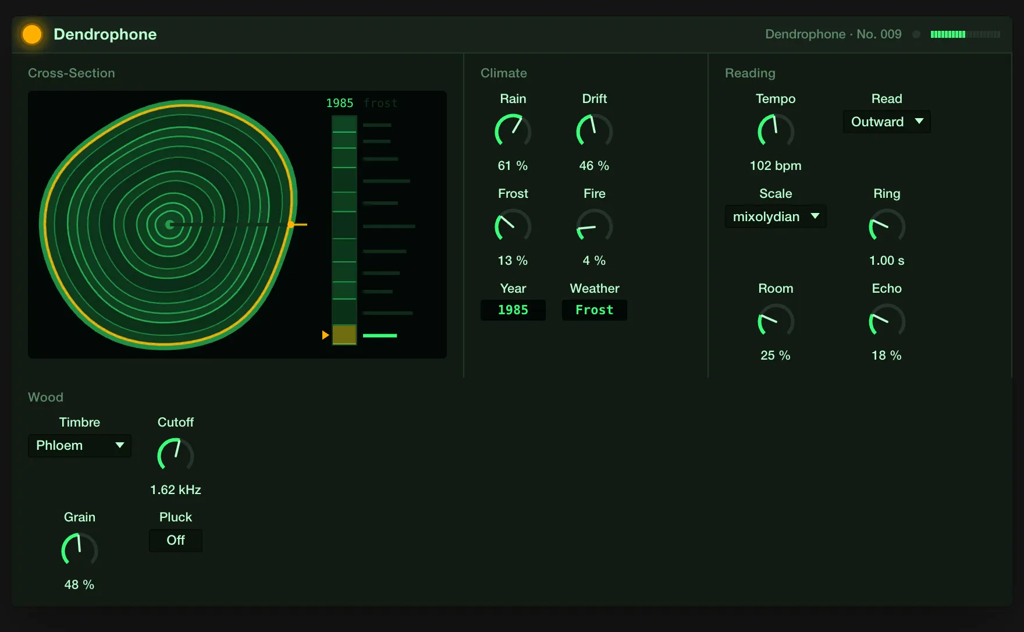Click the 'Dendrophone · No. 009' preset name
The height and width of the screenshot is (632, 1024).
pos(833,34)
